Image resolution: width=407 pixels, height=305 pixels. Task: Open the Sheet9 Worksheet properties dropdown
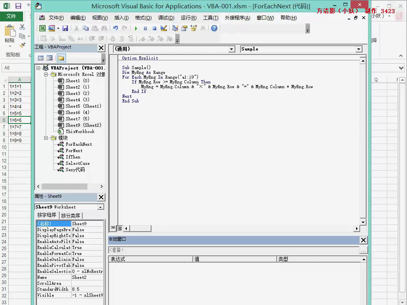pyautogui.click(x=100, y=207)
